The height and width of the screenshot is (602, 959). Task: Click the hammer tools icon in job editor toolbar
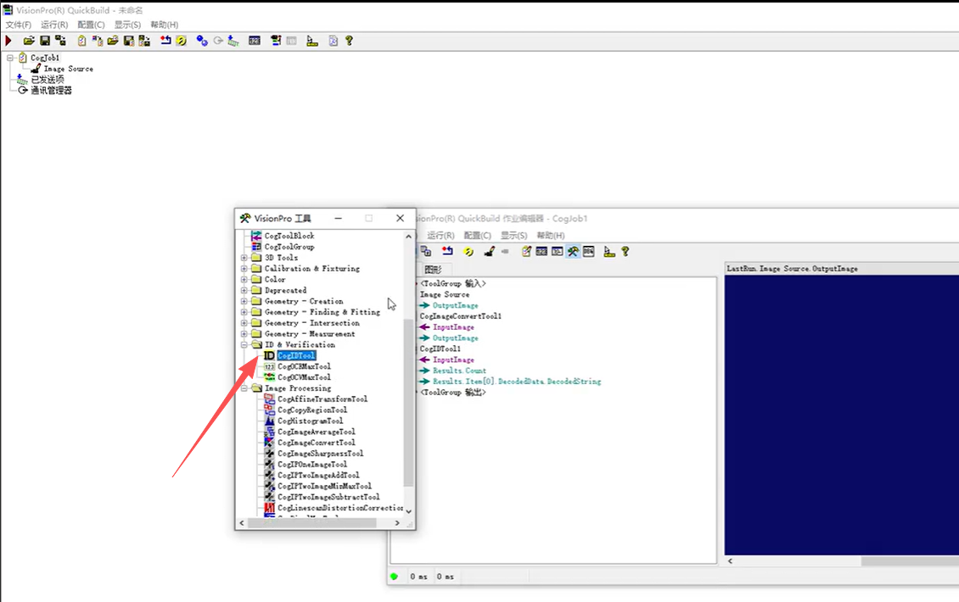pos(573,251)
